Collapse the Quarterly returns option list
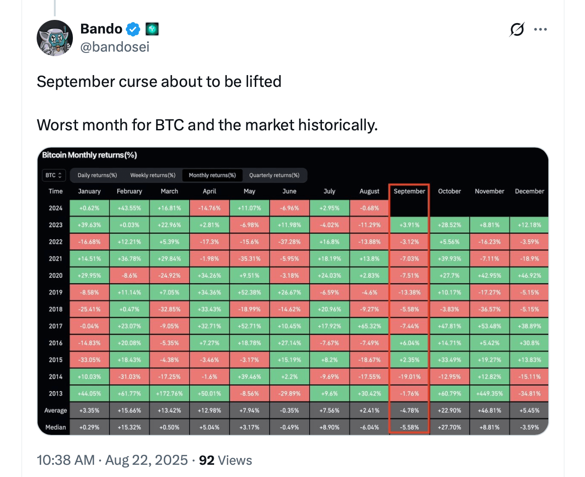585x477 pixels. pyautogui.click(x=275, y=175)
